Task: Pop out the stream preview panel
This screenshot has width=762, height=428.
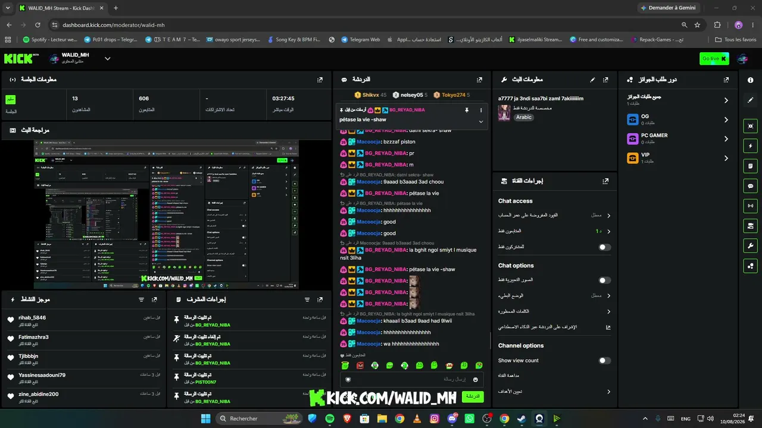Action: tap(320, 130)
